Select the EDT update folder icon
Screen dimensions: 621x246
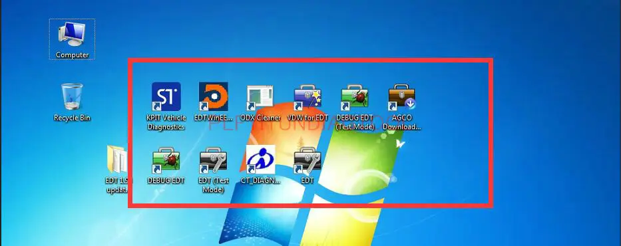coord(117,159)
